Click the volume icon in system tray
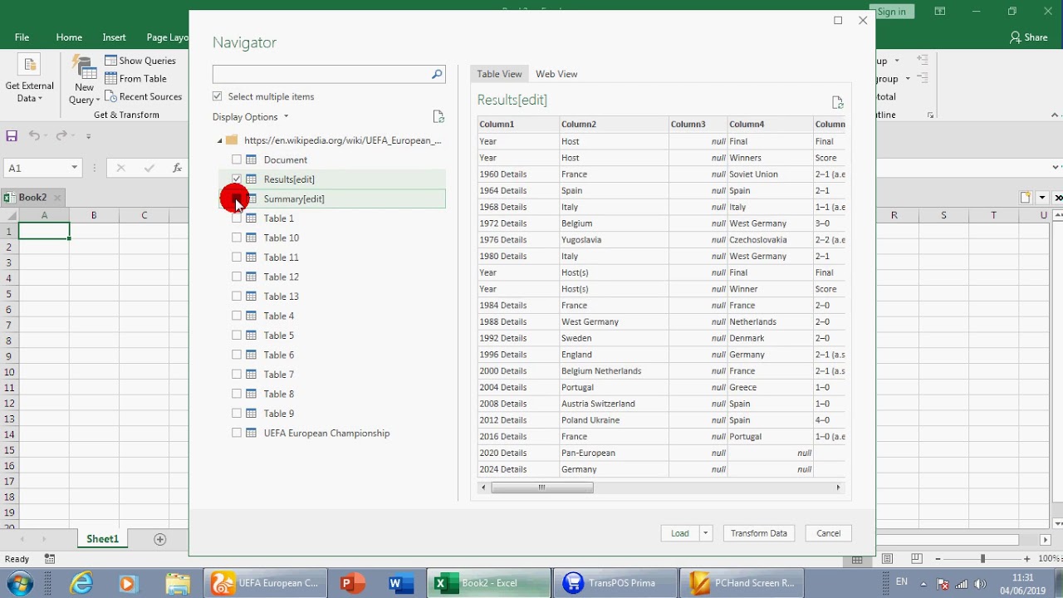This screenshot has height=598, width=1063. (980, 583)
